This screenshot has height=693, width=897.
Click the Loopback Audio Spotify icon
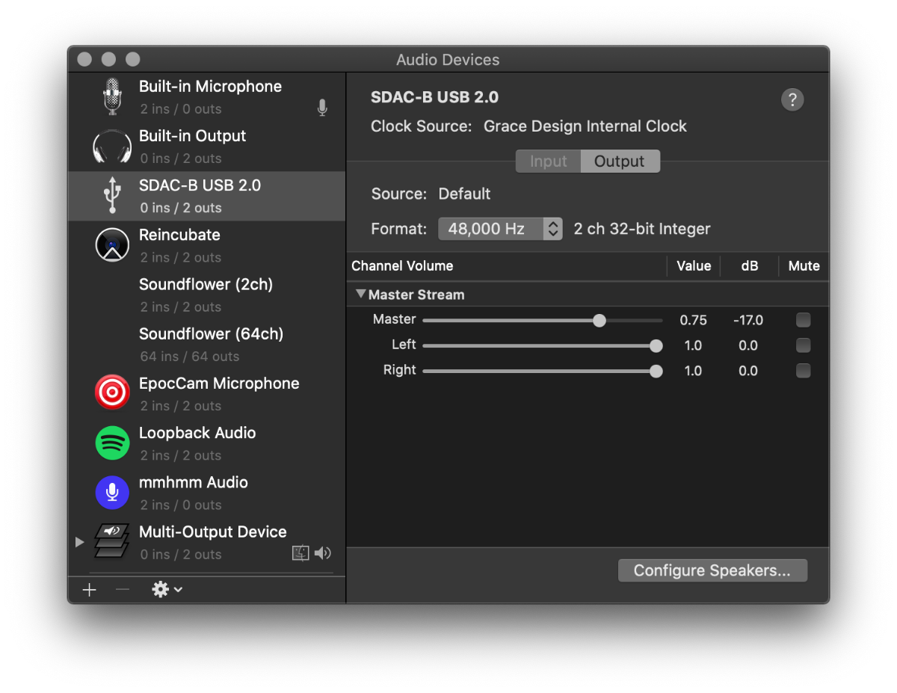(112, 443)
